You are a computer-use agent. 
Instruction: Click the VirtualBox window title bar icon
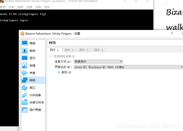click(x=2, y=1)
